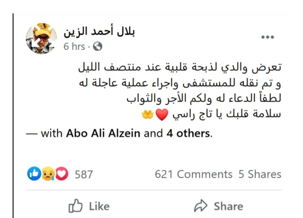The width and height of the screenshot is (303, 218).
Task: Click the thumbs-up icon beside Like
Action: pos(75,206)
